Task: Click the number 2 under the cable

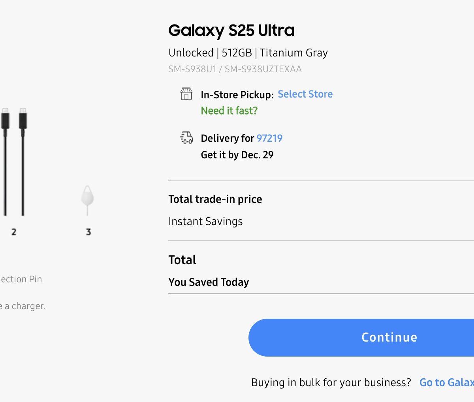Action: point(14,232)
